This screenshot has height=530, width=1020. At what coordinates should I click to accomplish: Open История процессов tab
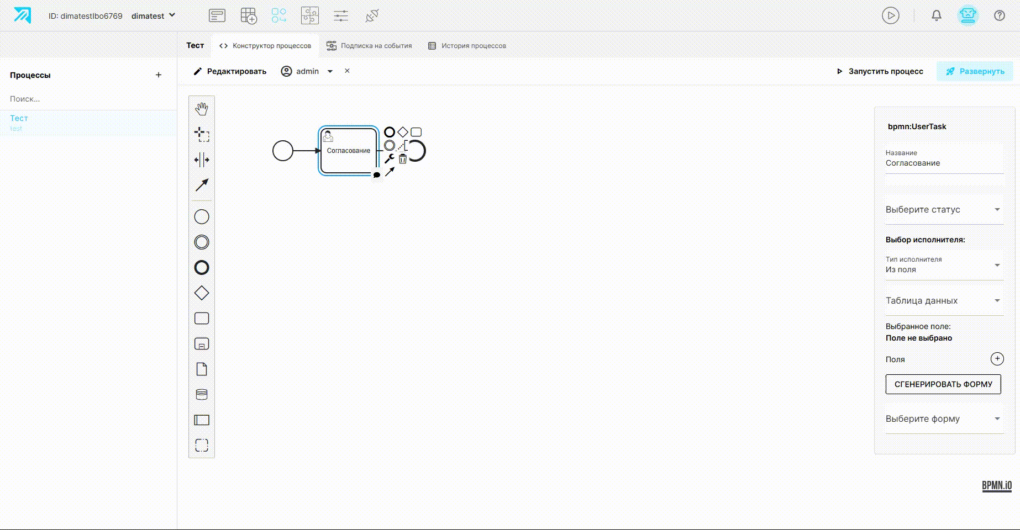coord(467,46)
